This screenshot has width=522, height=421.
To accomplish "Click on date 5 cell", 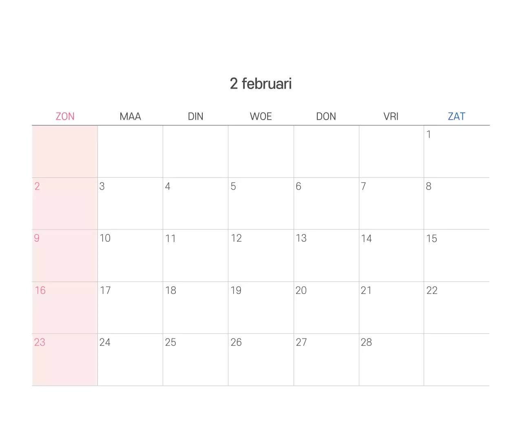I will coord(261,203).
